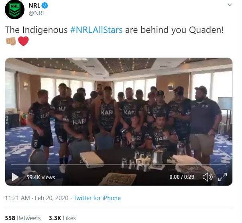
Task: Click the fist bump emoji in tweet
Action: (x=11, y=41)
